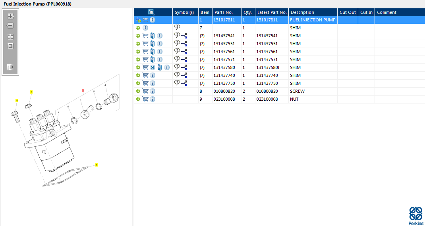Zoom in on the pump diagram
This screenshot has height=226, width=425.
[10, 16]
